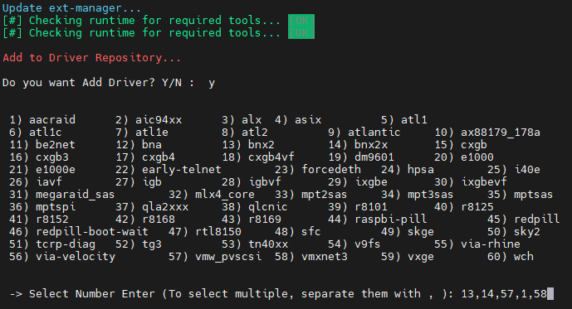
Task: Click the '44) raspbi-pill' driver entry
Action: (x=377, y=219)
